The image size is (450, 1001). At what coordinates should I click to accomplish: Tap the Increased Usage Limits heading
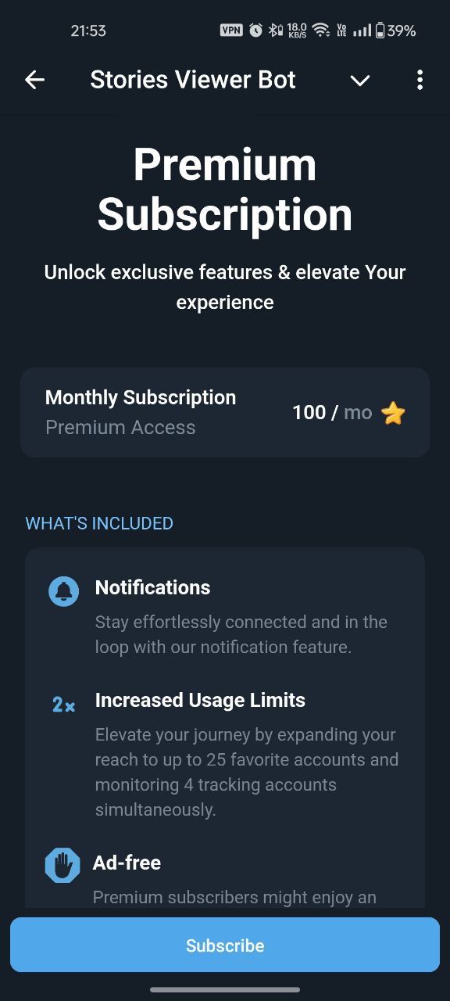pos(200,700)
